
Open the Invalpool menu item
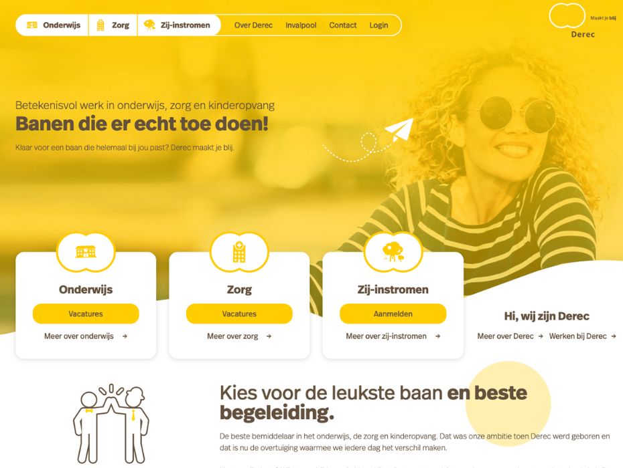301,25
